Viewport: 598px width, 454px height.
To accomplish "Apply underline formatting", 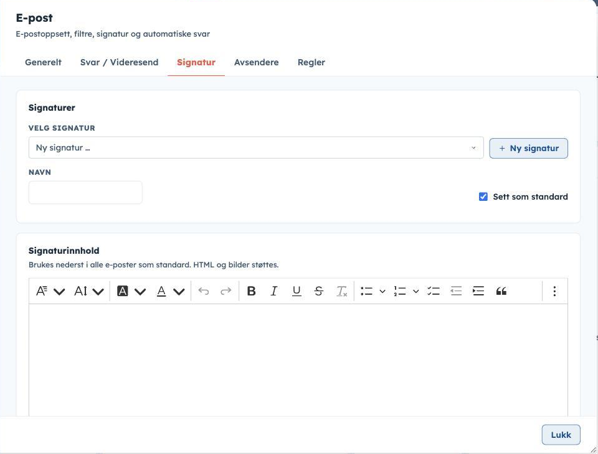I will [297, 291].
